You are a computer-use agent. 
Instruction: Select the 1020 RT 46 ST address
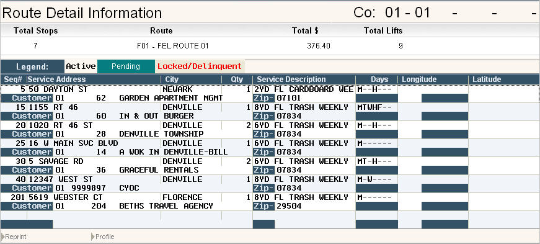pyautogui.click(x=60, y=125)
